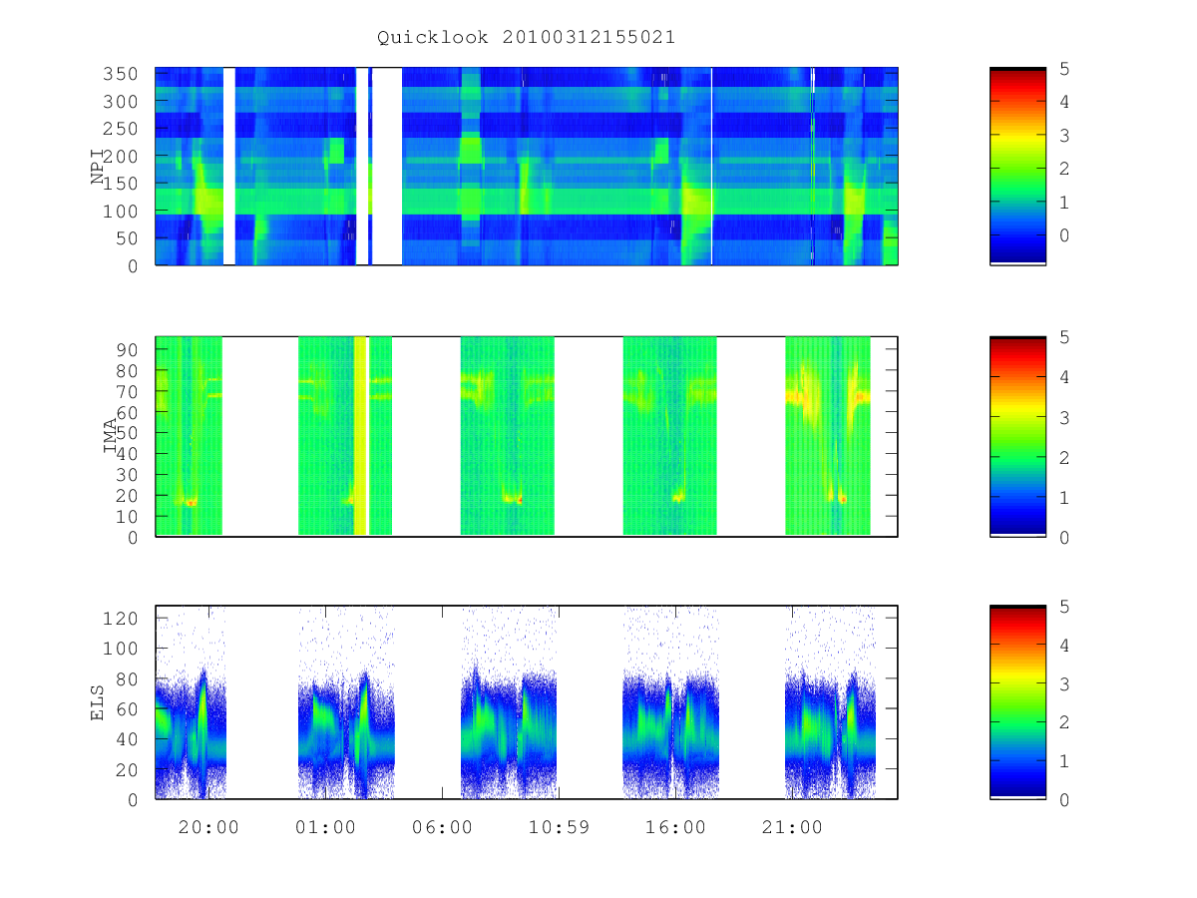The image size is (1197, 898).
Task: Click the 16:00 time tick label
Action: click(675, 827)
